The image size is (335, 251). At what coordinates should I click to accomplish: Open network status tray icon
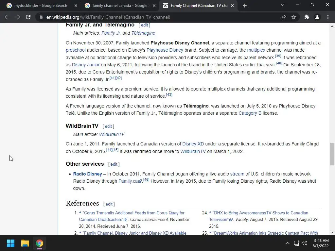296,243
